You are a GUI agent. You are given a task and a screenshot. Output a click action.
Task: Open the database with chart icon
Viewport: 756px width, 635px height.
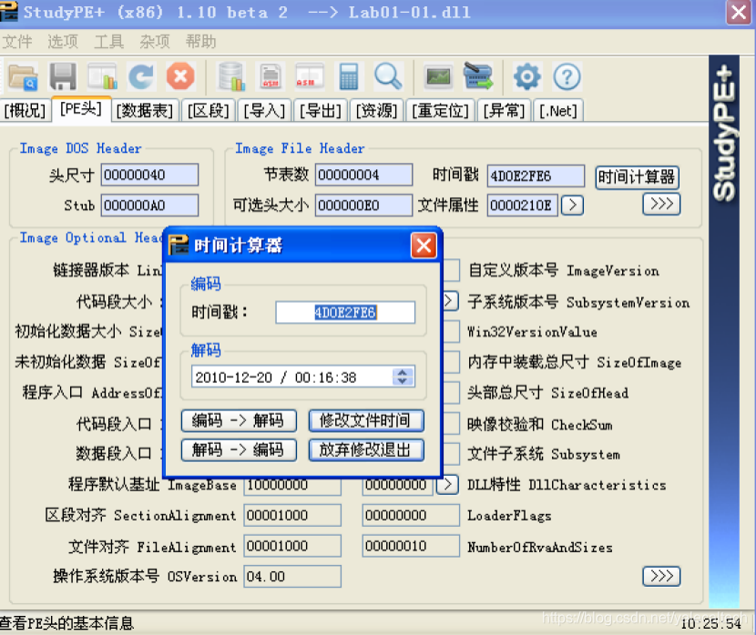click(231, 77)
